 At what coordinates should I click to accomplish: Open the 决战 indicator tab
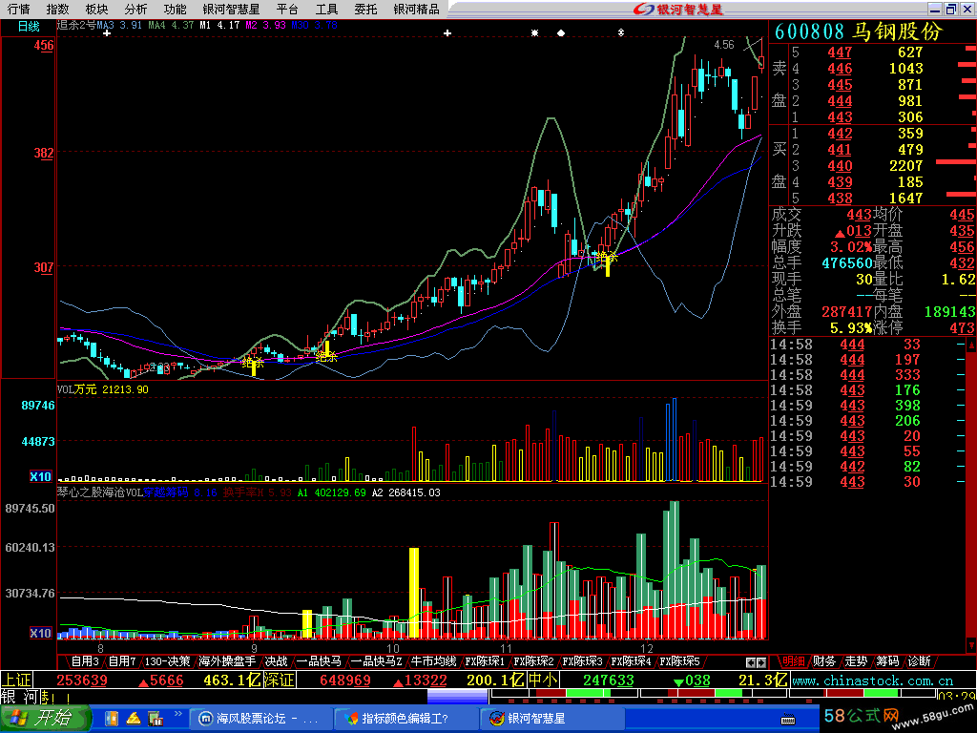[276, 661]
